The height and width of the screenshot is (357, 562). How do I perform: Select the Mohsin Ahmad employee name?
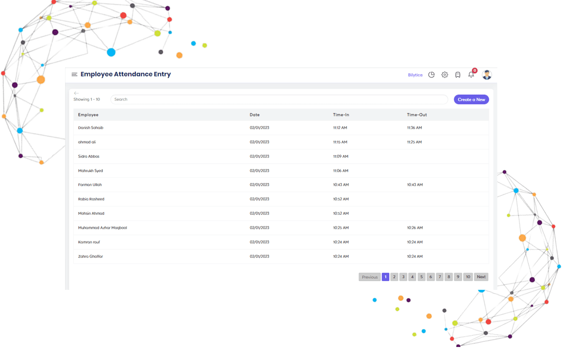tap(91, 214)
